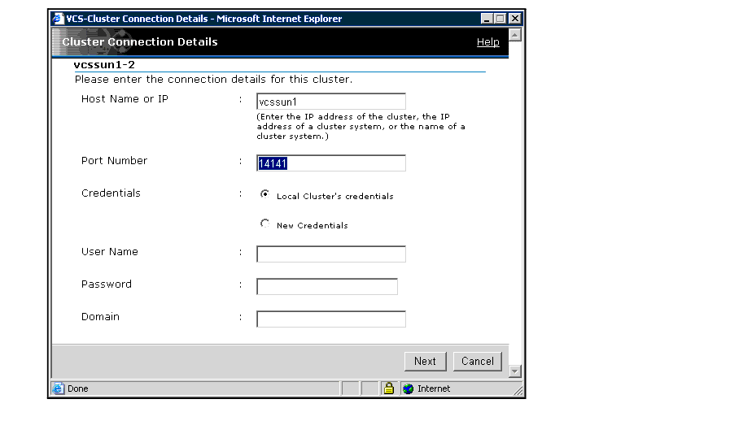Click the Domain text field
The height and width of the screenshot is (421, 730).
(330, 319)
